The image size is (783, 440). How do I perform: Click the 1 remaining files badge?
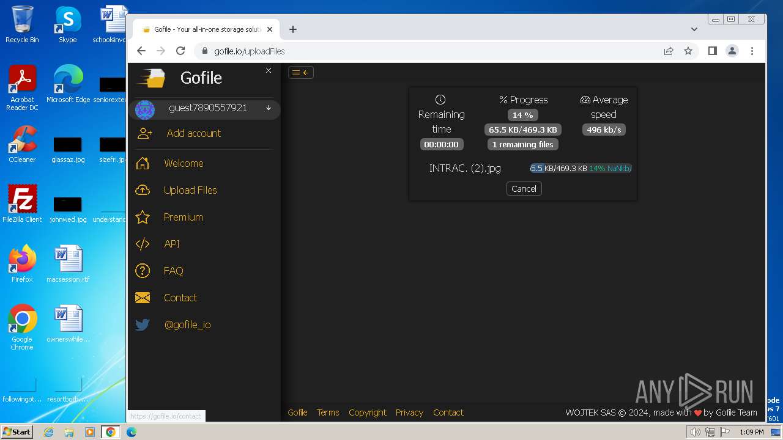(523, 144)
